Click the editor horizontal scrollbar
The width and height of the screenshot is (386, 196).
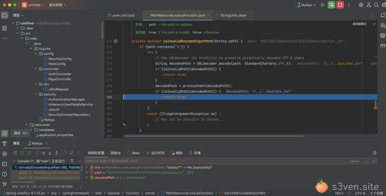tap(214, 136)
